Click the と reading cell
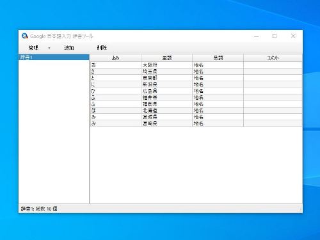 115,78
